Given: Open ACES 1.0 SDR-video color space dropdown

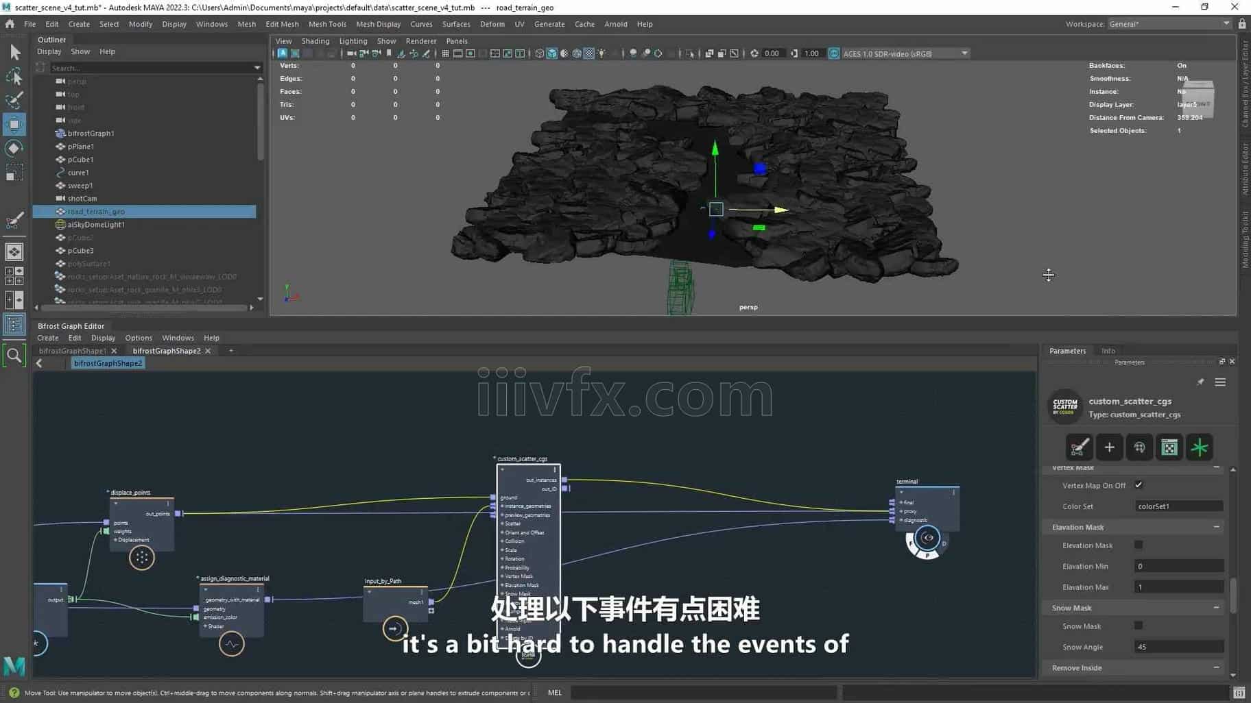Looking at the screenshot, I should click(905, 53).
